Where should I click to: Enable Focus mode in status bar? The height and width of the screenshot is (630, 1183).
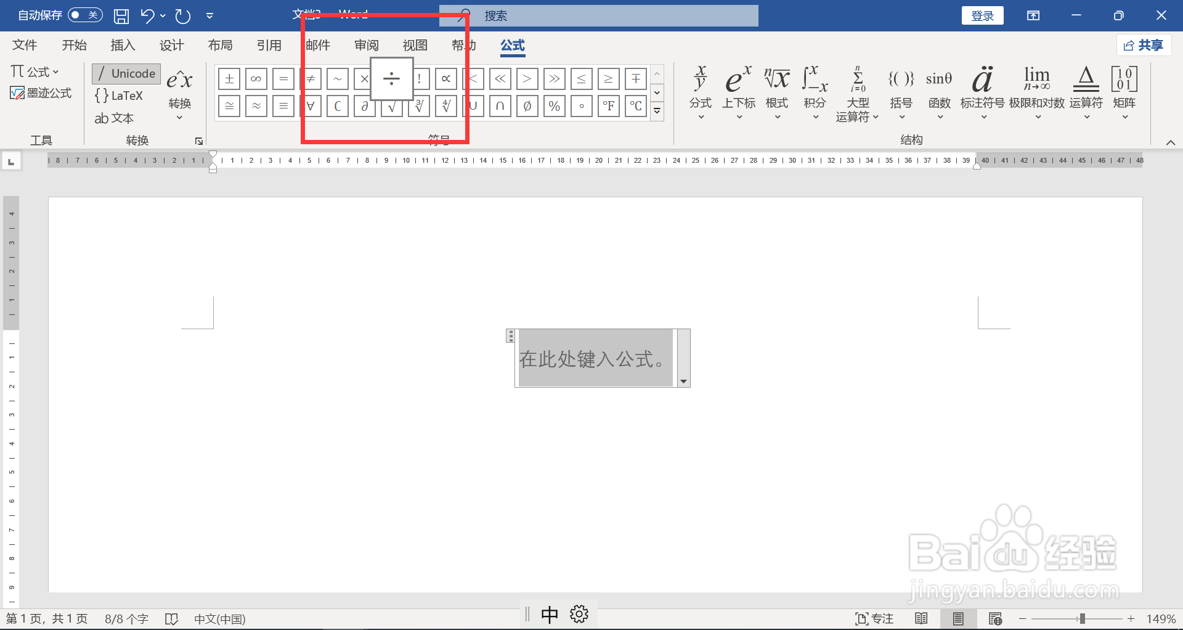click(874, 618)
